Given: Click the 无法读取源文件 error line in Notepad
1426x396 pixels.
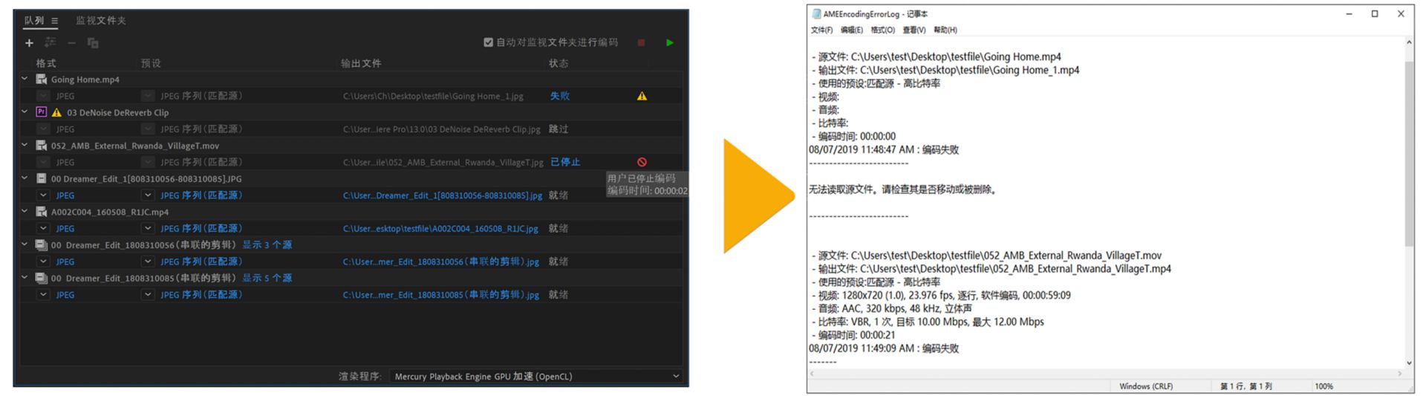Looking at the screenshot, I should pos(902,189).
